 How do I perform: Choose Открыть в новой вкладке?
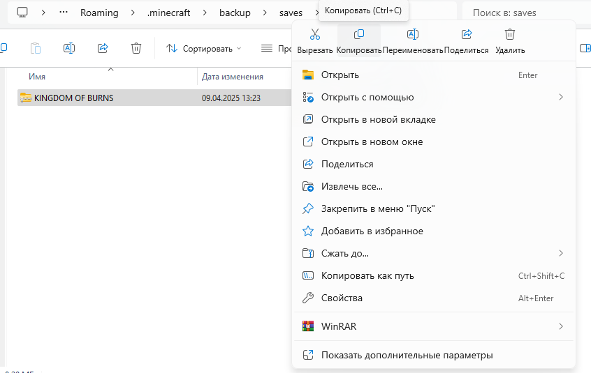coord(434,120)
